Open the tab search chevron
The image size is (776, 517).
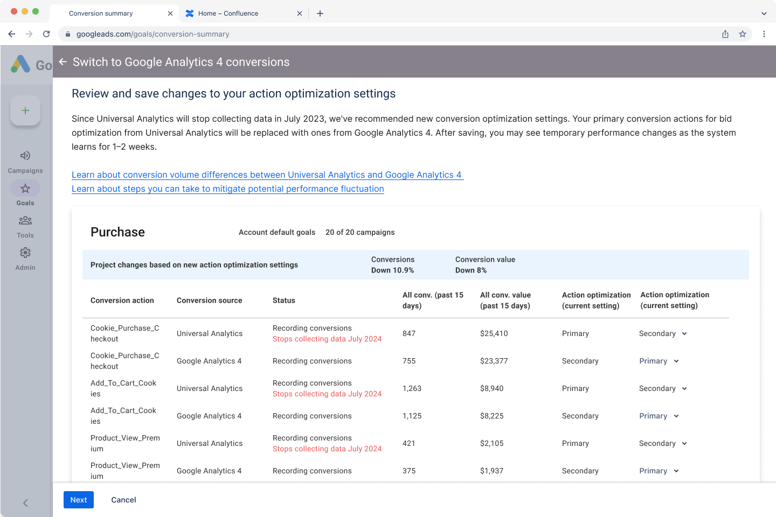[764, 13]
